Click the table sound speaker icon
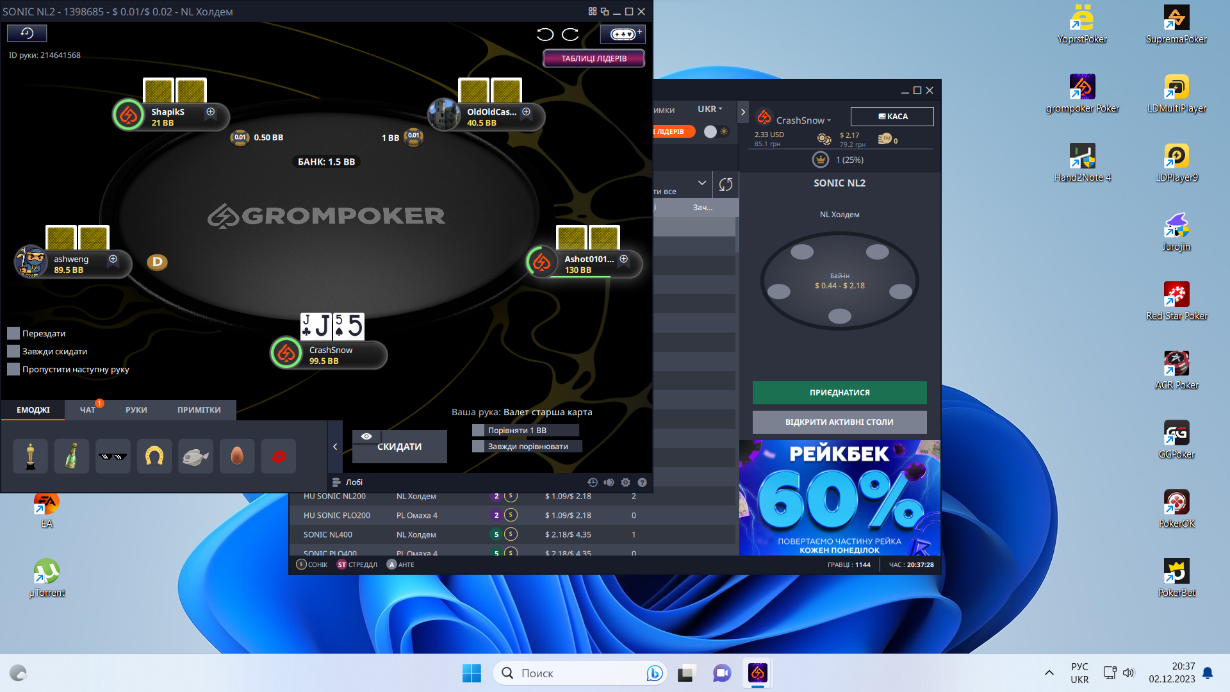The width and height of the screenshot is (1230, 692). (x=609, y=482)
